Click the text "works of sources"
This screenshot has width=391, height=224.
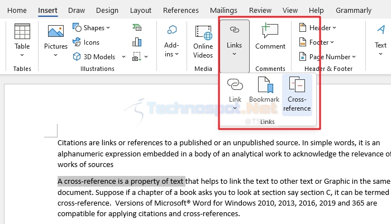(85, 164)
